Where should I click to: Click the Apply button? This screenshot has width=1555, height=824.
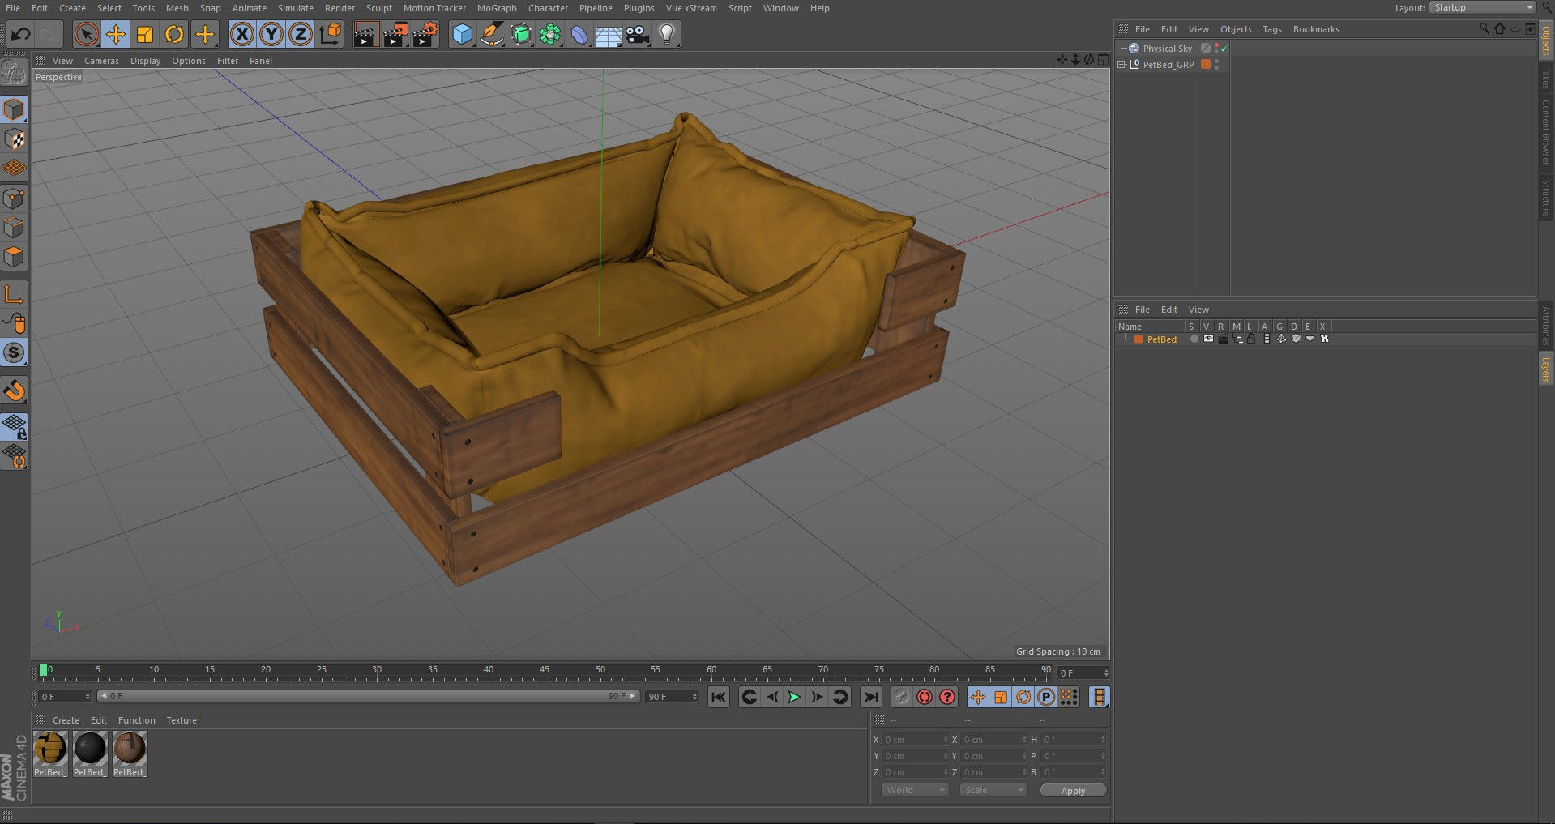click(x=1073, y=791)
